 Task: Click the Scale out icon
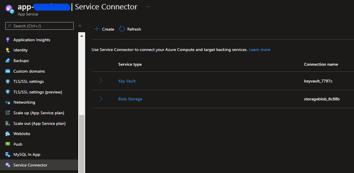[x=8, y=124]
